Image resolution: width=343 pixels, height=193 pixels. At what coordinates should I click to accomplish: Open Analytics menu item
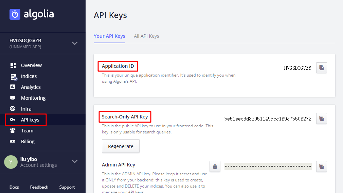point(31,87)
